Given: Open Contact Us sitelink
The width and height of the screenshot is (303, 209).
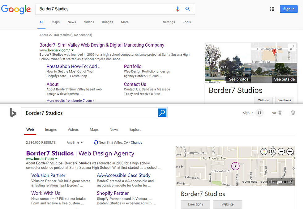Looking at the screenshot, I should click(x=135, y=84).
